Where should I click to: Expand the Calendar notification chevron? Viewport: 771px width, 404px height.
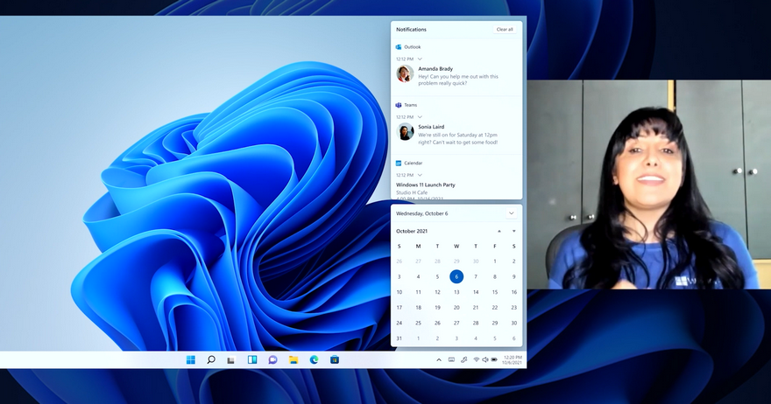pyautogui.click(x=420, y=175)
